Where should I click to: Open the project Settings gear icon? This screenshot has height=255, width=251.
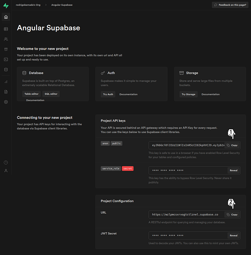6,102
